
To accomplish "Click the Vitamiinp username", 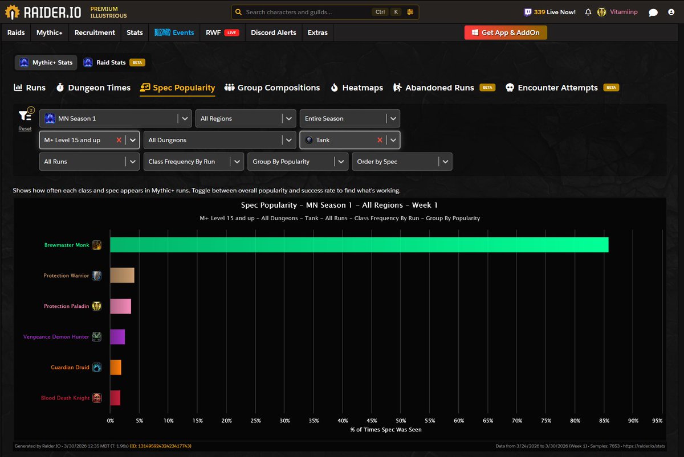I will (x=624, y=12).
